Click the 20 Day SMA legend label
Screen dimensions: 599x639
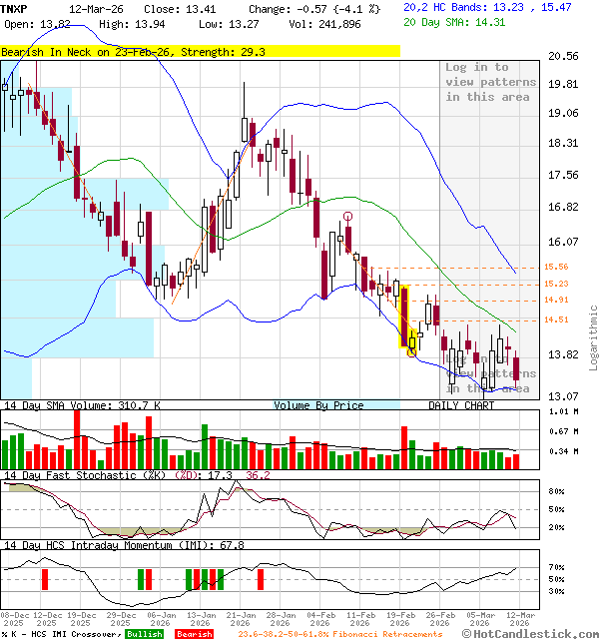pos(433,20)
